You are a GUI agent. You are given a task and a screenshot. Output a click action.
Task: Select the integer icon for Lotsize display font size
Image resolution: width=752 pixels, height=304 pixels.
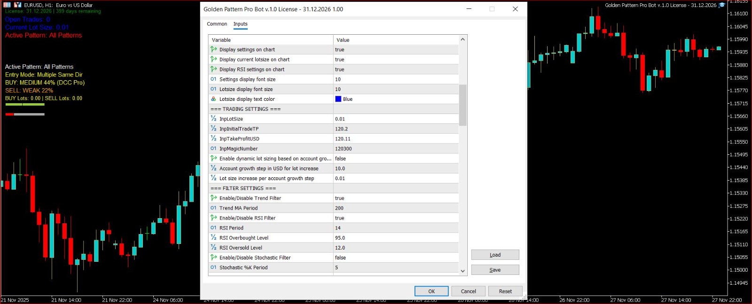(x=213, y=89)
